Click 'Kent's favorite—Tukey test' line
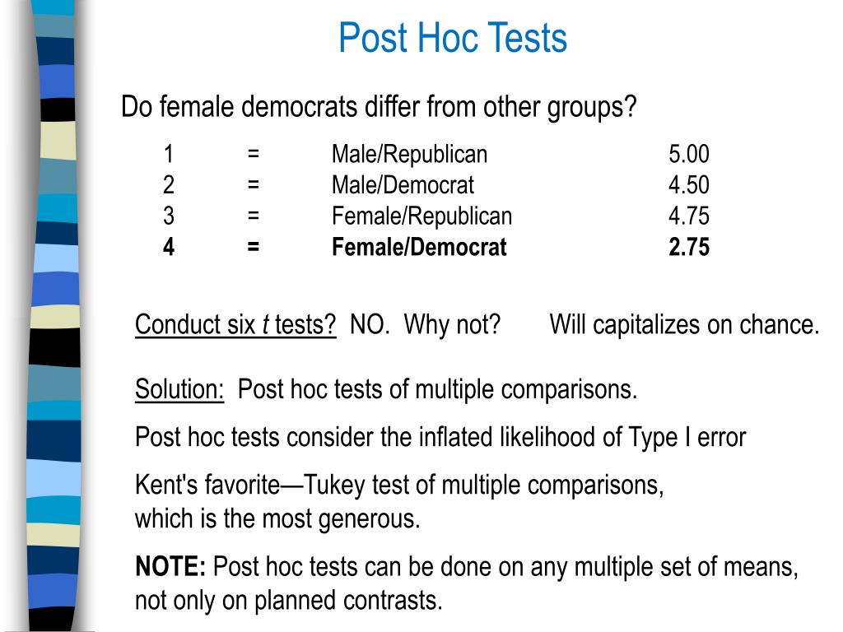The width and height of the screenshot is (843, 632). tap(399, 486)
